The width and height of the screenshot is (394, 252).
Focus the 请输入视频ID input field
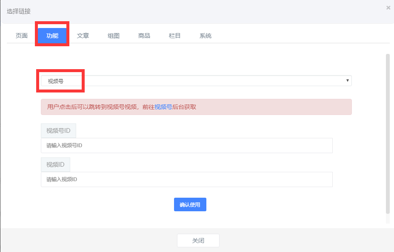point(186,179)
